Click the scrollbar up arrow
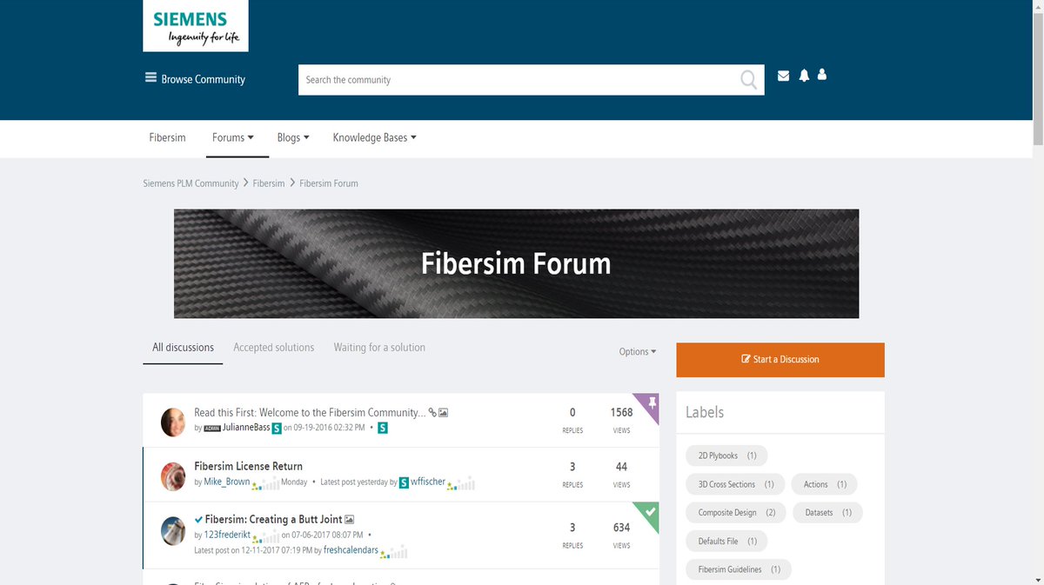Viewport: 1044px width, 585px height. [1037, 6]
